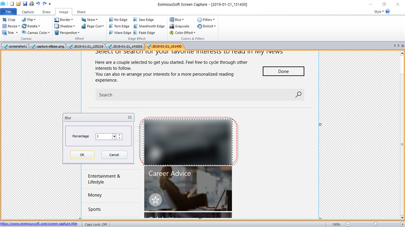Open the Filters menu
This screenshot has height=227, width=405.
[x=206, y=20]
